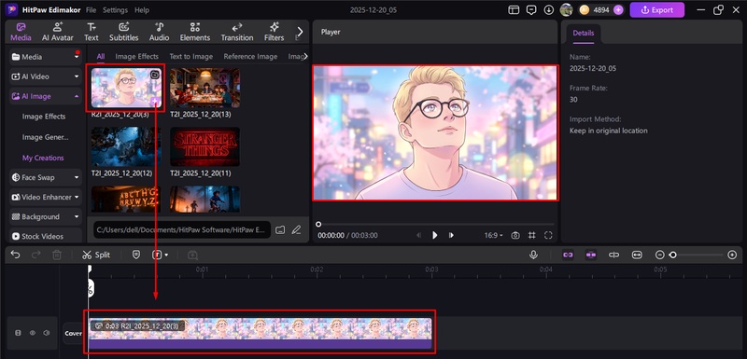Switch to the Text tab
The height and width of the screenshot is (359, 747).
[91, 32]
